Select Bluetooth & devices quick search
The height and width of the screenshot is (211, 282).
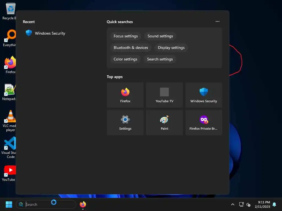coord(131,48)
